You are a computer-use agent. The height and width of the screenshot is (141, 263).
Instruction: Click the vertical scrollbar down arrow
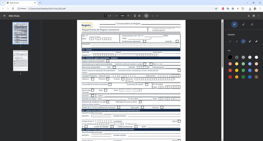(x=222, y=140)
